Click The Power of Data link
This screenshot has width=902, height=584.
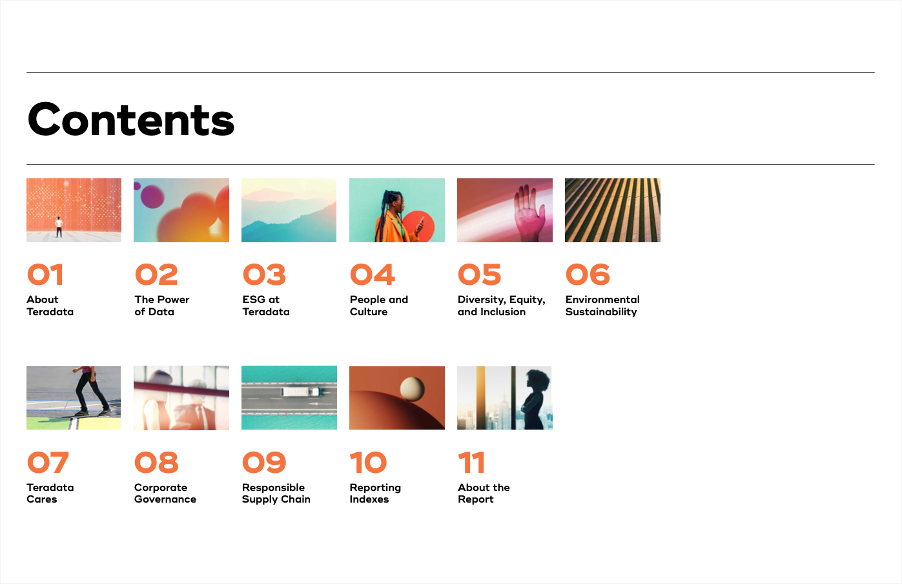click(x=161, y=306)
